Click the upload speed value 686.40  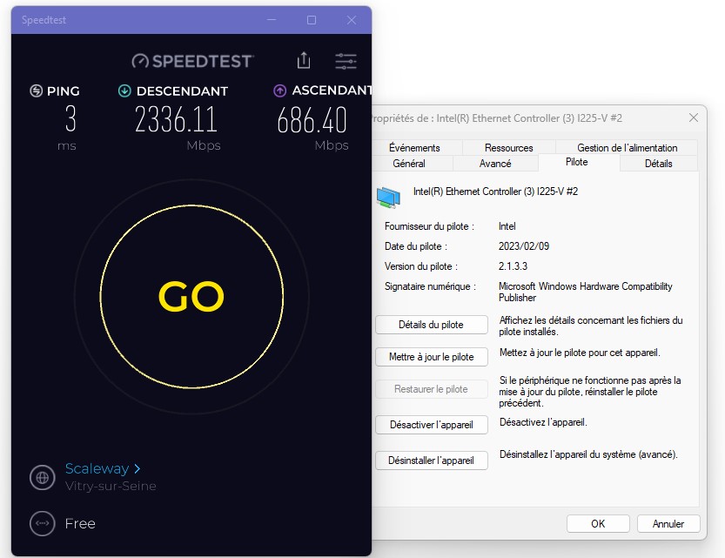pos(312,119)
